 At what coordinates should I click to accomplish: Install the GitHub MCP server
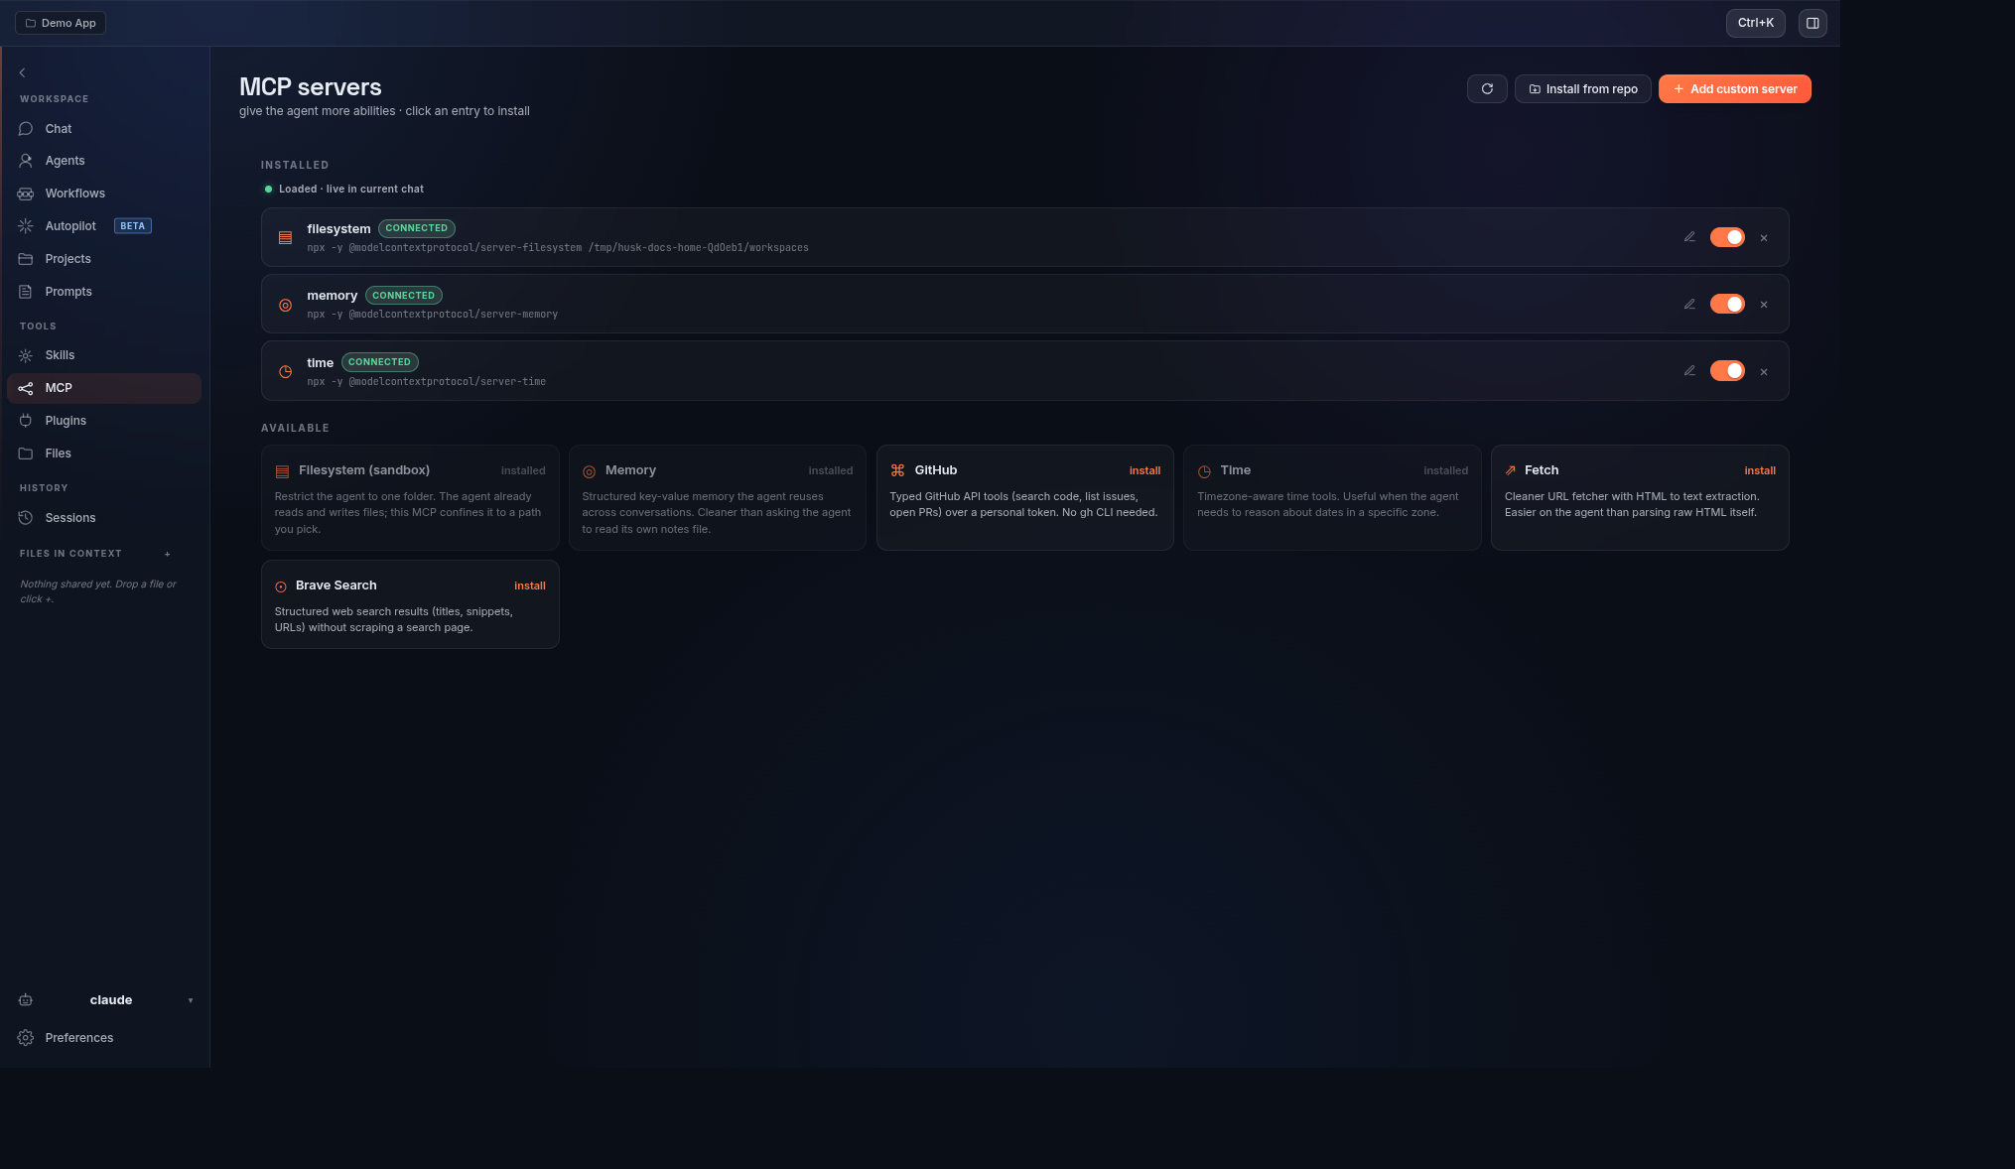coord(1144,471)
